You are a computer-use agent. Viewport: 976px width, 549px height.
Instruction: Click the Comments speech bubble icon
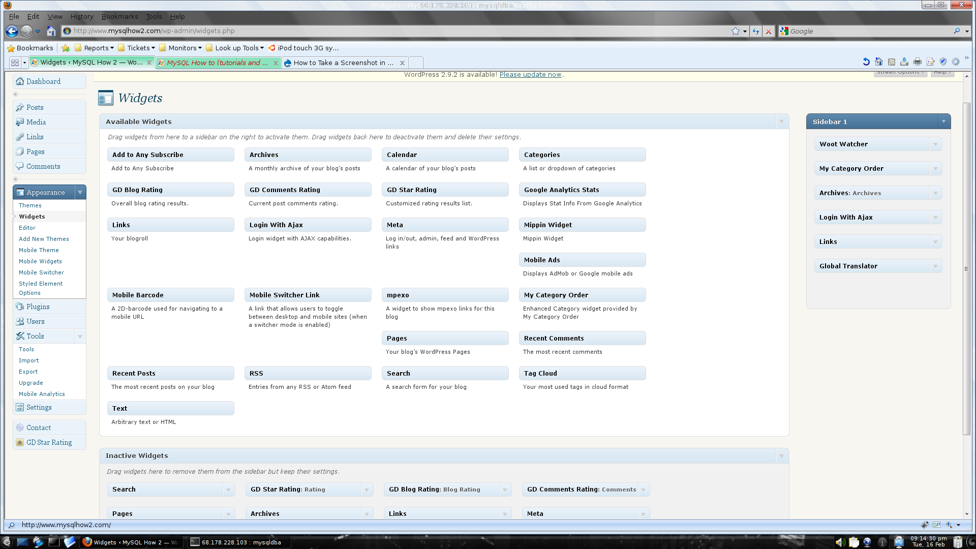[x=20, y=166]
